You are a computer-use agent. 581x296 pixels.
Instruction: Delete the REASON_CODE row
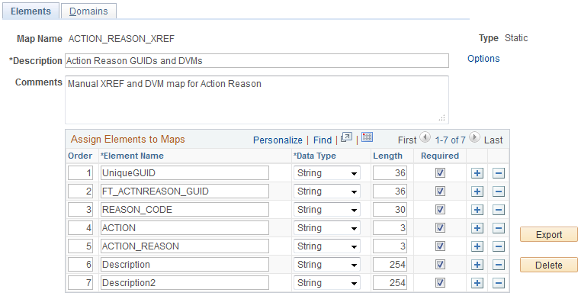click(x=499, y=210)
